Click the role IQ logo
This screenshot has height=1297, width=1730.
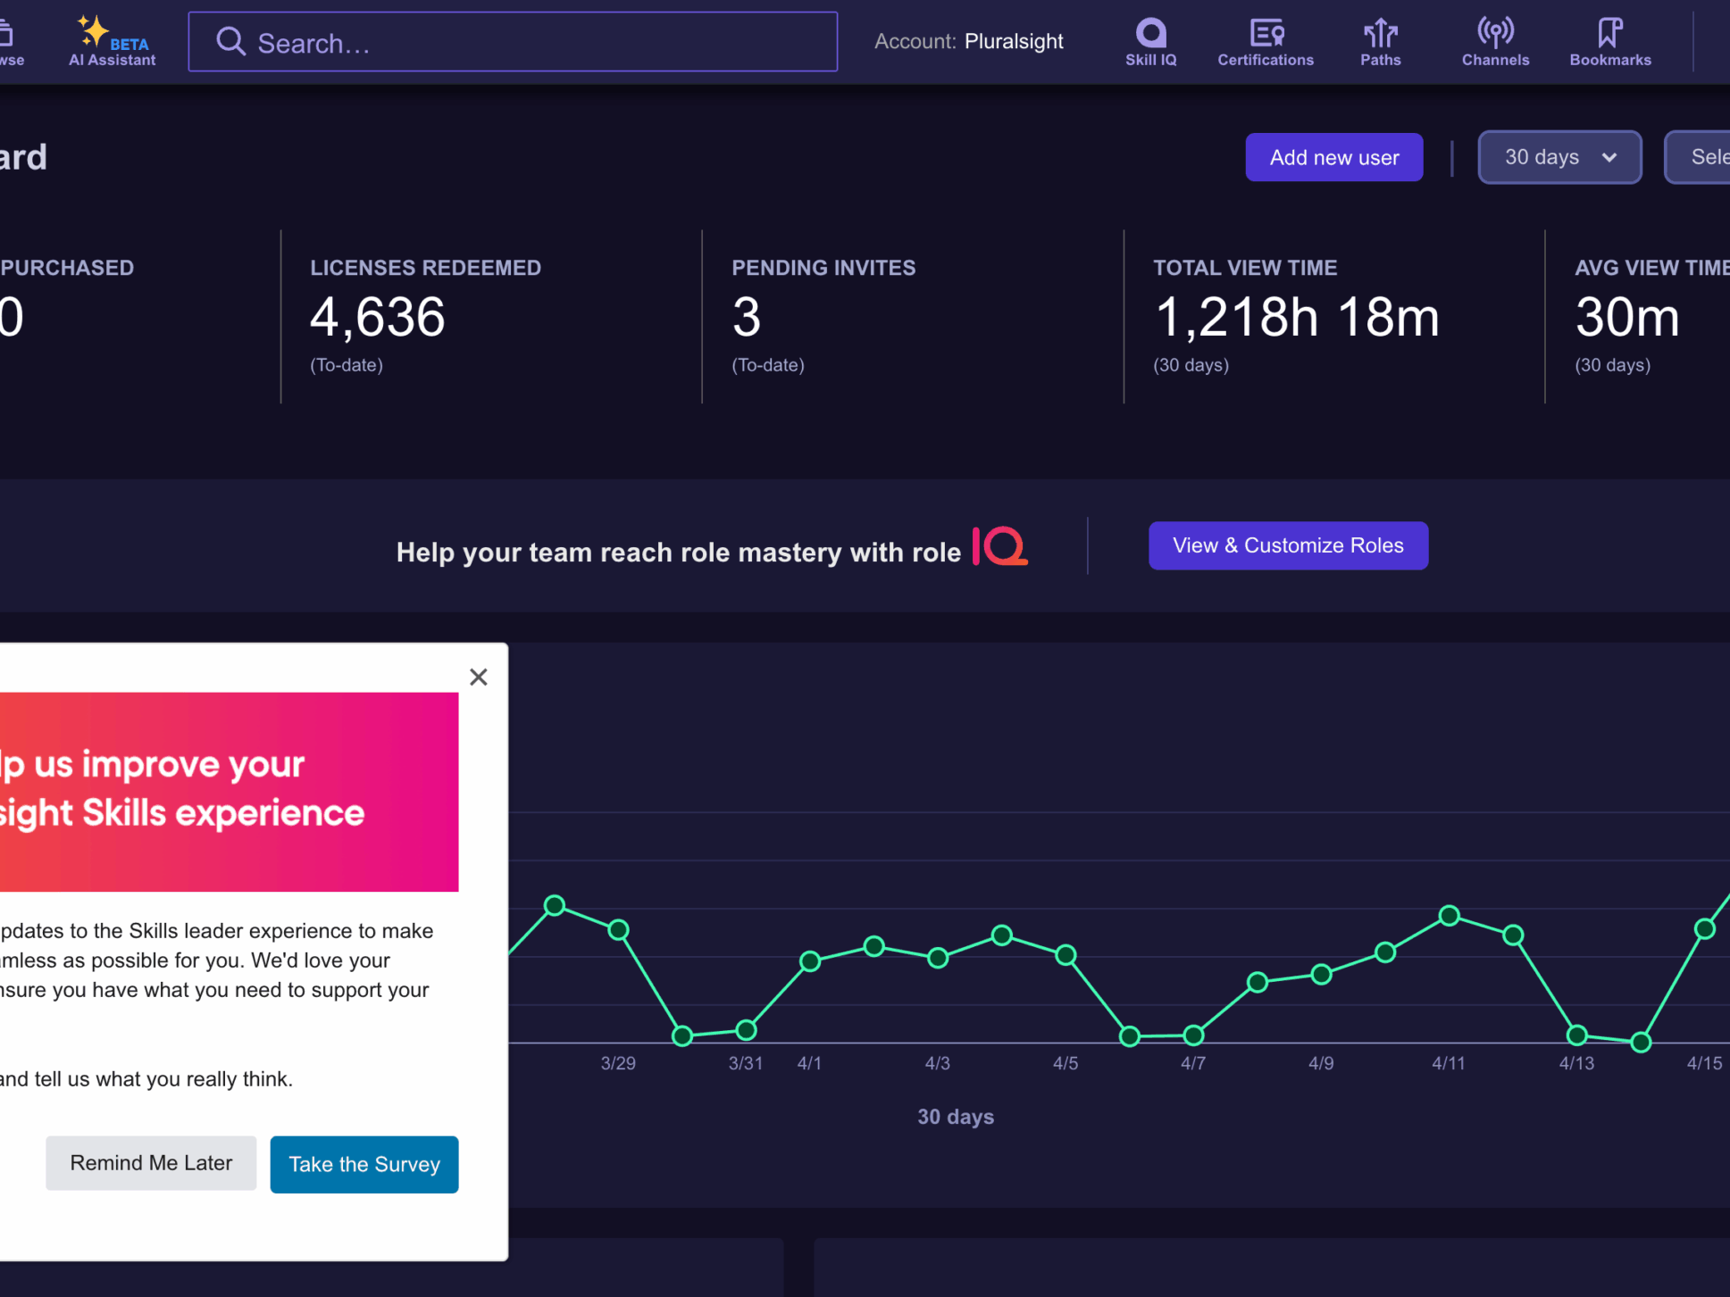[x=999, y=546]
